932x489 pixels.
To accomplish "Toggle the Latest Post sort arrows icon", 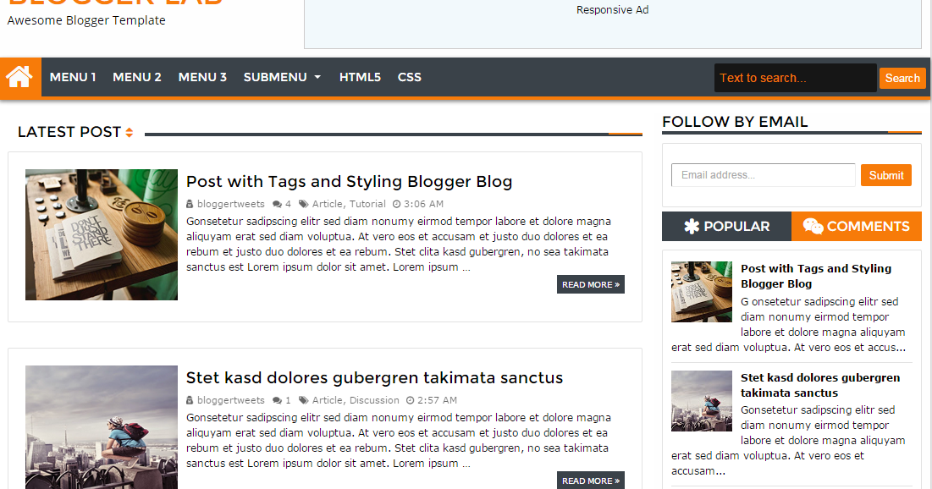I will click(129, 133).
